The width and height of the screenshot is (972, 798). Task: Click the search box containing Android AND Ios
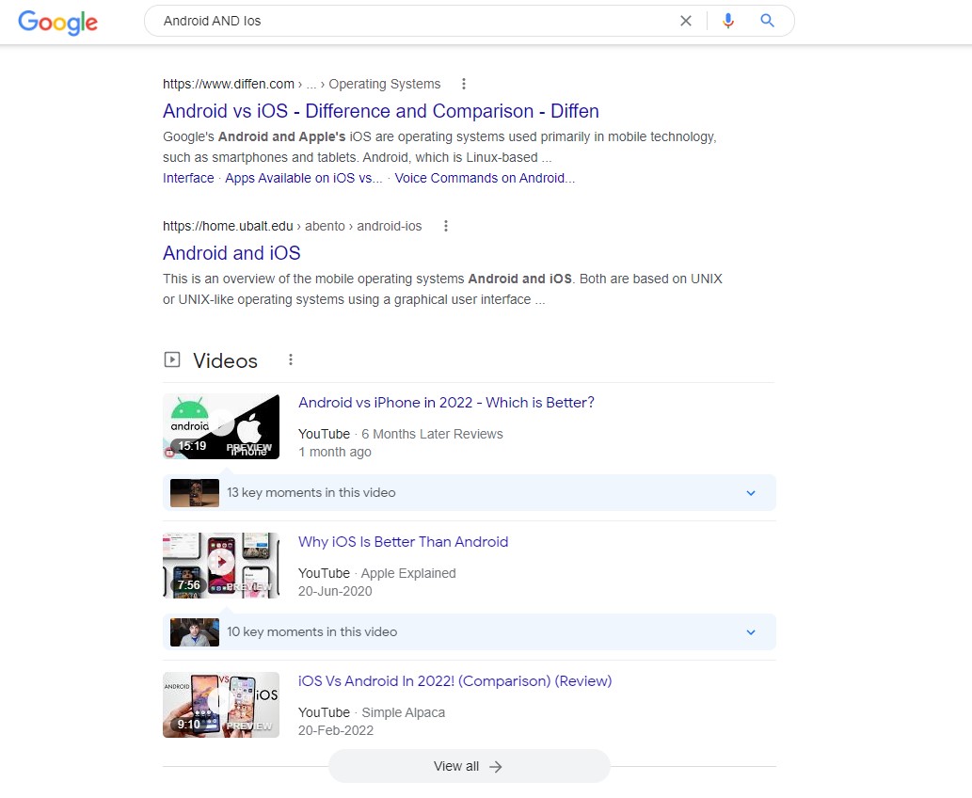pyautogui.click(x=414, y=21)
